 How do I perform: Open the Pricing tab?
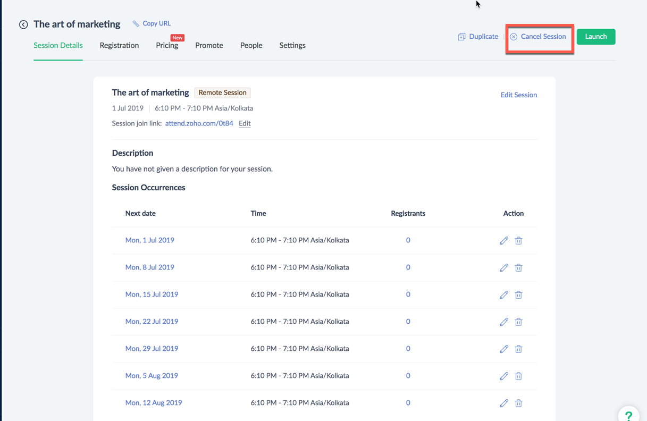pos(167,46)
